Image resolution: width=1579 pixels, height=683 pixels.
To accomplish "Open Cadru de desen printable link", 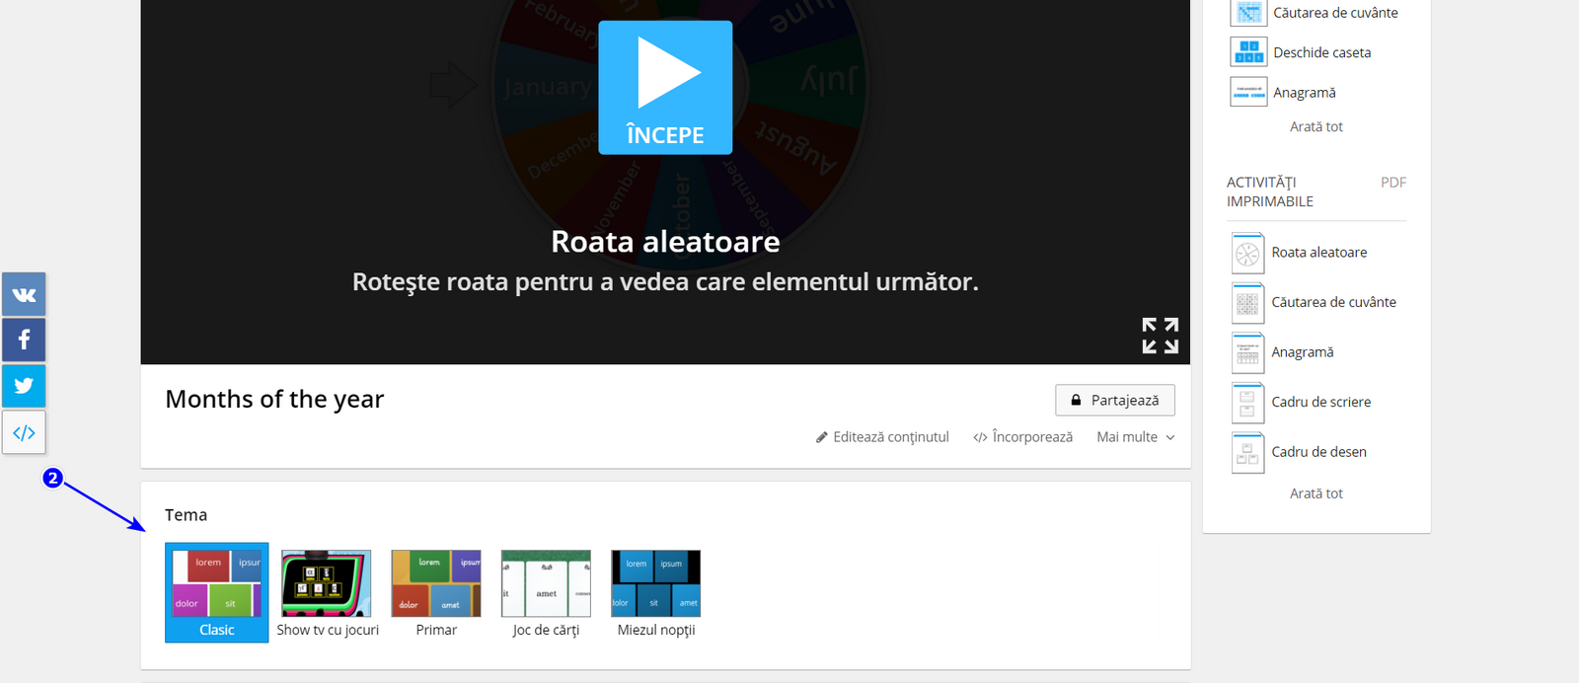I will click(1319, 452).
